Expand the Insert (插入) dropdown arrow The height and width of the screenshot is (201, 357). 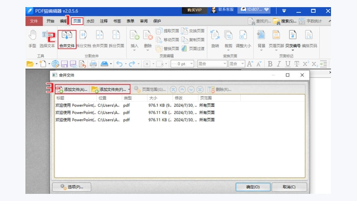coord(134,50)
